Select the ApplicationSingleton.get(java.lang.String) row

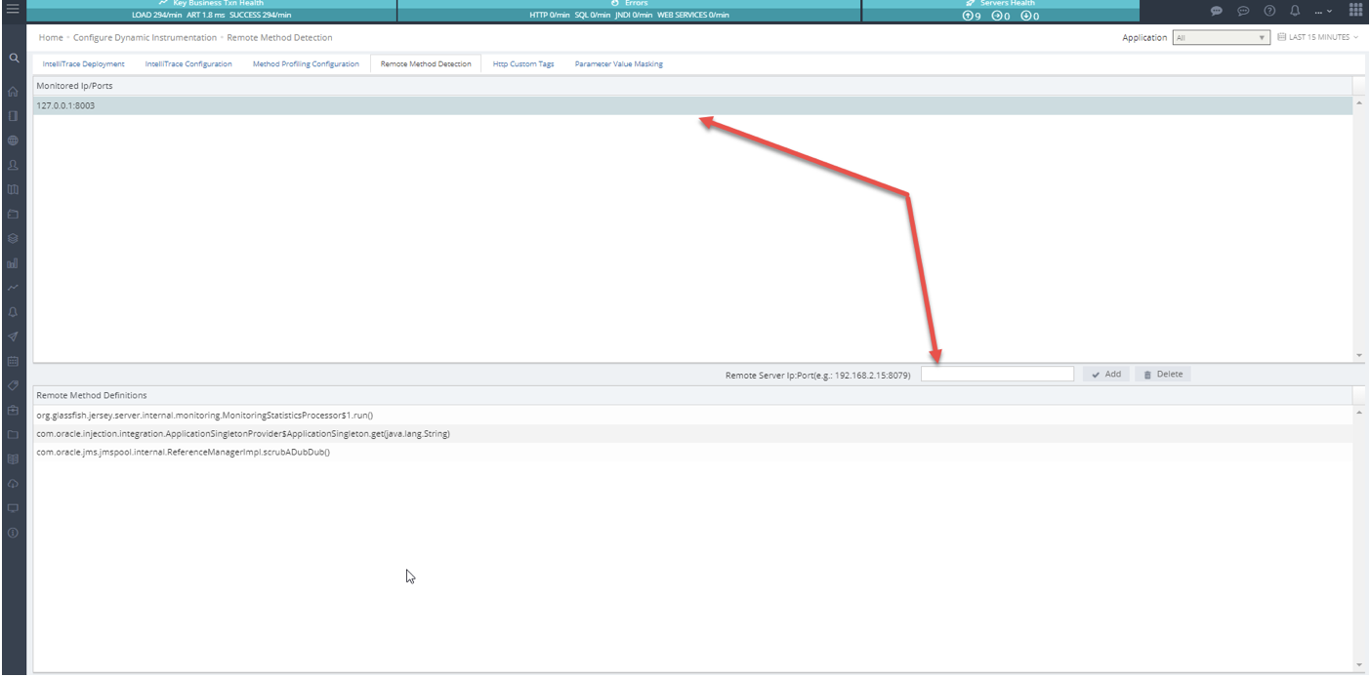pos(692,434)
